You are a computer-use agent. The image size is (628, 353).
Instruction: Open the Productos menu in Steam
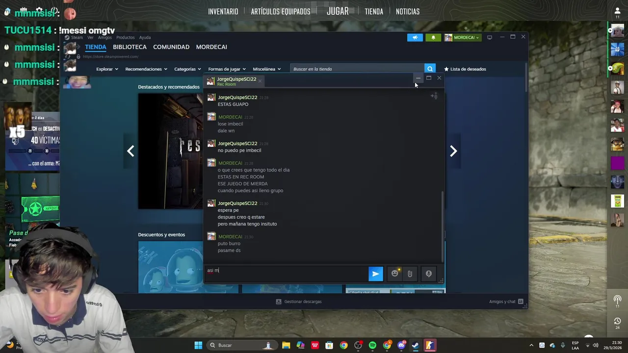[125, 37]
